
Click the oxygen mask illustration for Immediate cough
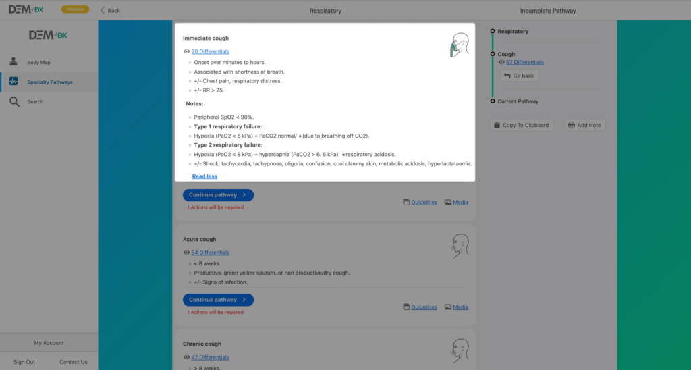coord(460,45)
